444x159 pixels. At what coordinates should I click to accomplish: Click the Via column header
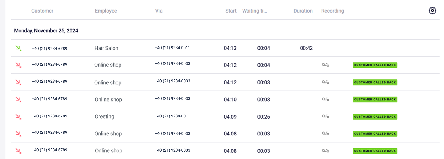pyautogui.click(x=159, y=11)
